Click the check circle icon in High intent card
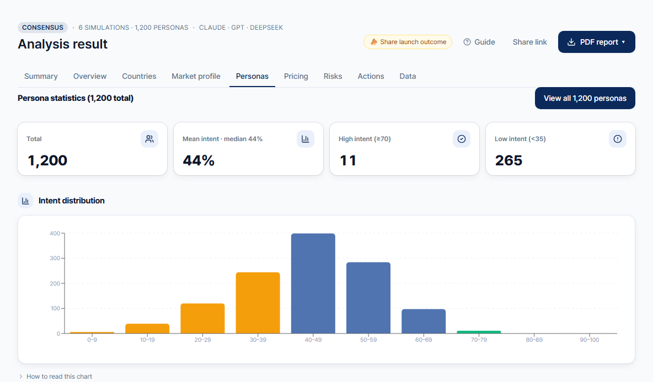Screen dimensions: 653x382 click(462, 139)
